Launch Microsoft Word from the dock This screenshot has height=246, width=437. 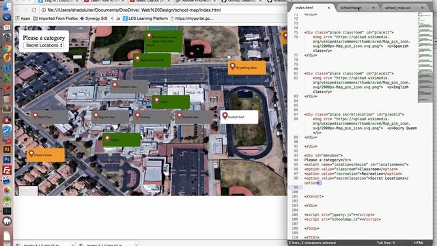[x=7, y=68]
